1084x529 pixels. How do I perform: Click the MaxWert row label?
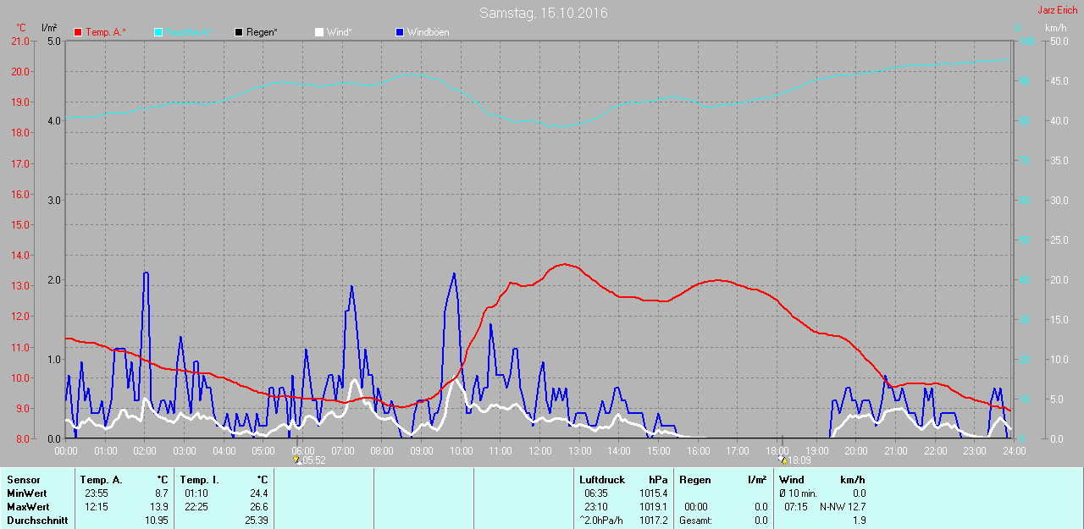click(27, 507)
